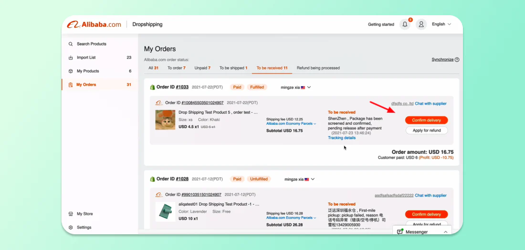
Task: Open the user profile icon
Action: (421, 24)
